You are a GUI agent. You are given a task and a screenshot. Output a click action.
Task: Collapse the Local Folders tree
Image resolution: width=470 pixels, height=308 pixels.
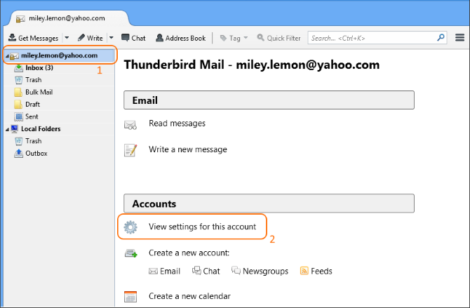click(x=7, y=130)
